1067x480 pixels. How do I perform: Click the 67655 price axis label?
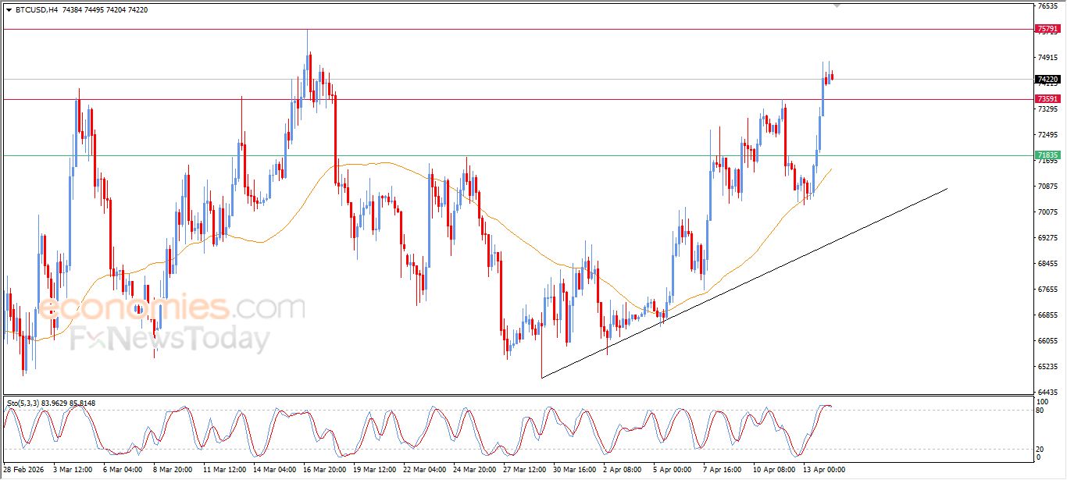[x=1047, y=290]
